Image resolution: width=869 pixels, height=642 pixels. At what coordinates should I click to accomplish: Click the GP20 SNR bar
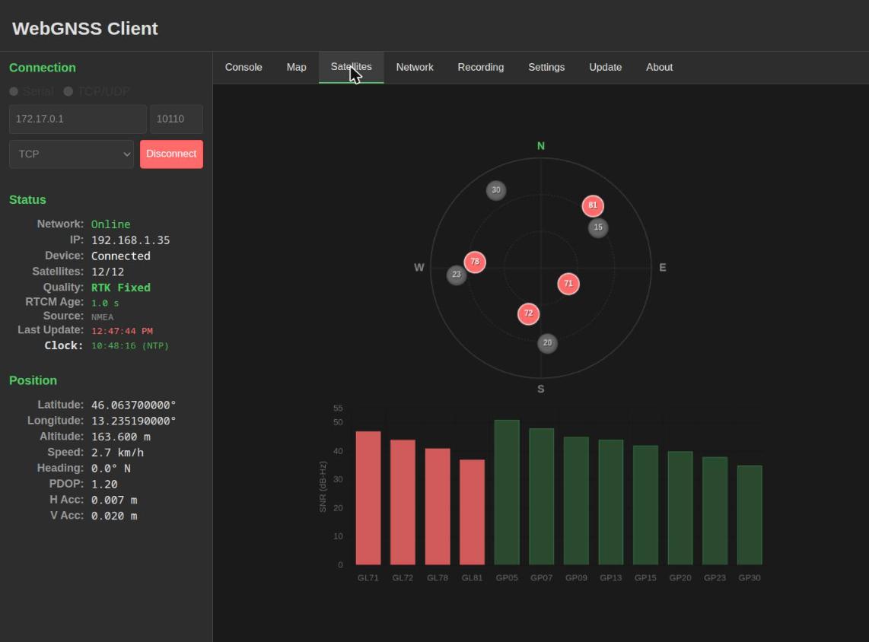tap(680, 508)
